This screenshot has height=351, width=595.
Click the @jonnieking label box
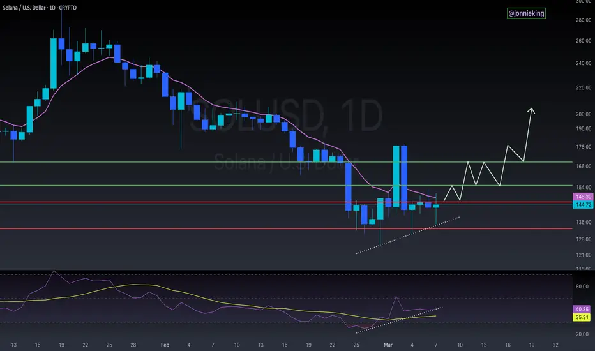(526, 13)
